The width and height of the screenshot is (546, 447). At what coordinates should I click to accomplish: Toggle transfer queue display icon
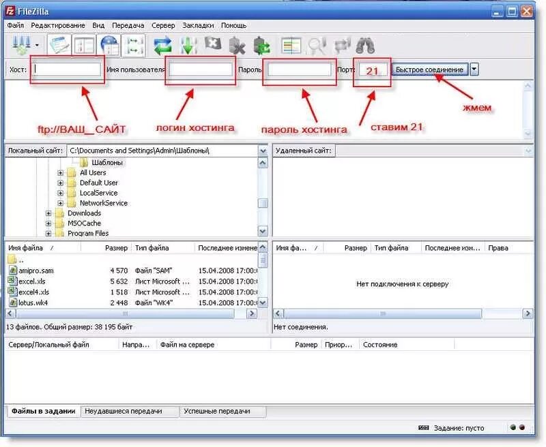tap(134, 45)
